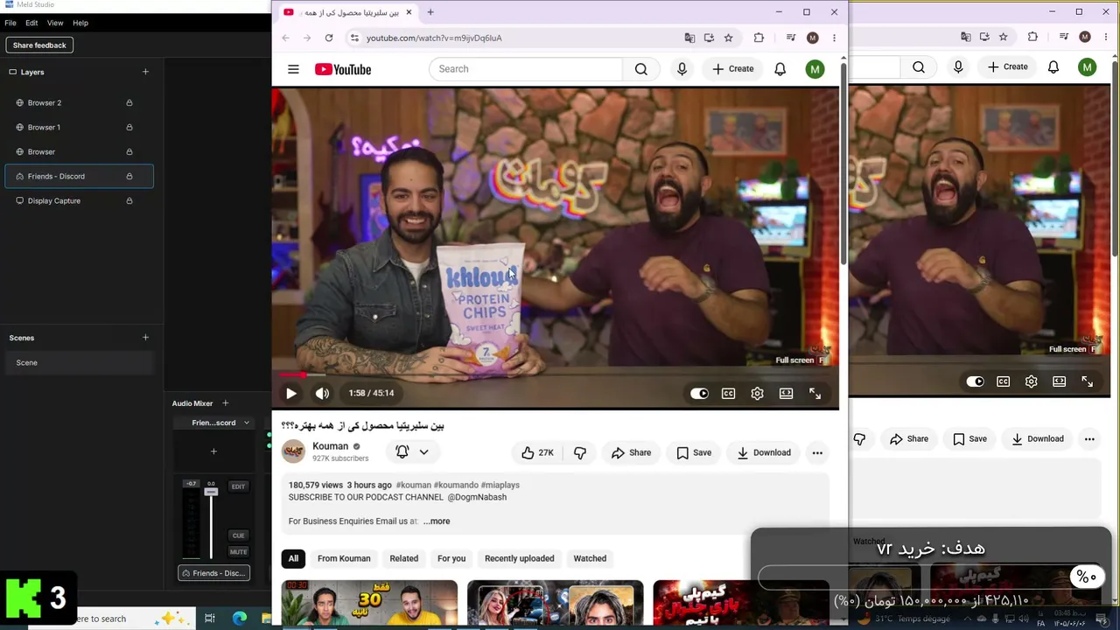This screenshot has height=630, width=1120.
Task: Open search icon in the background YouTube window
Action: 919,66
